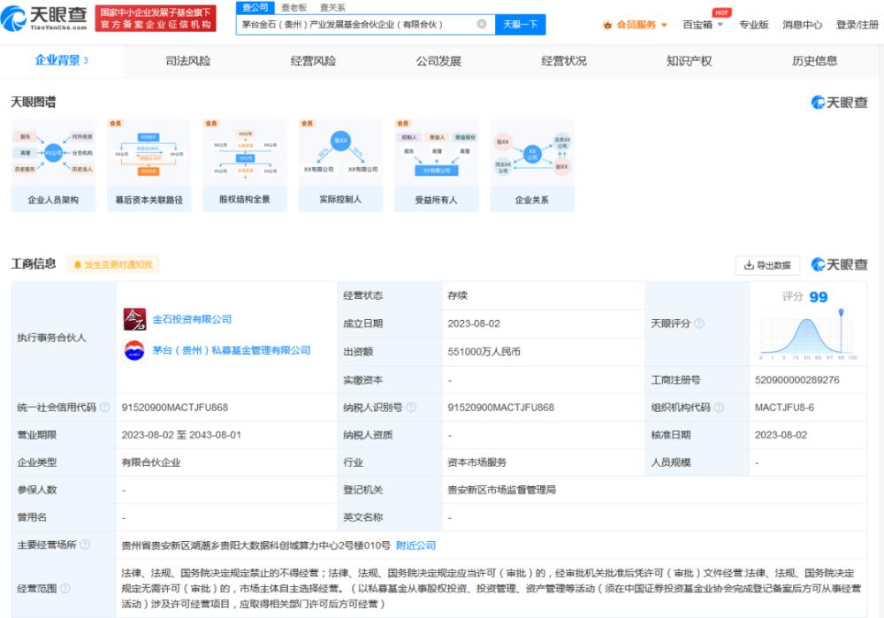Click the 天眼图谱 section heading
The height and width of the screenshot is (618, 884).
(34, 102)
